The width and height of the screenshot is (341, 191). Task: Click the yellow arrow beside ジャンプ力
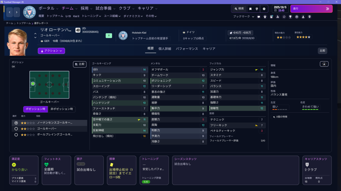pyautogui.click(x=257, y=70)
